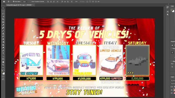This screenshot has width=175, height=98.
Task: Open the options bar three-dots more menu
Action: pos(76,2)
